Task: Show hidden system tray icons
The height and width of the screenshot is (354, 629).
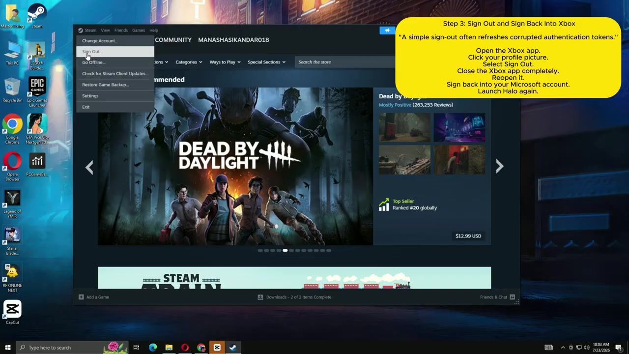Action: (x=563, y=348)
